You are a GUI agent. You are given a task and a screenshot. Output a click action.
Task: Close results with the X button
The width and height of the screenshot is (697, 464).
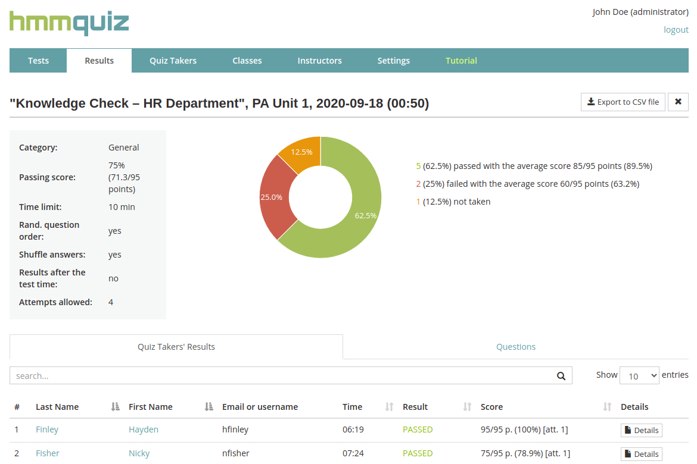pyautogui.click(x=678, y=102)
